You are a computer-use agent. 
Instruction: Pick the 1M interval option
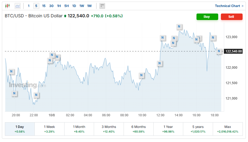coord(89,6)
